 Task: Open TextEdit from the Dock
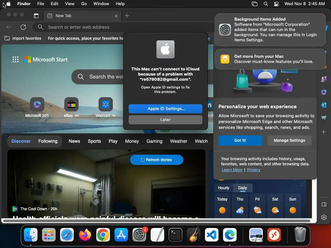[x=157, y=235]
